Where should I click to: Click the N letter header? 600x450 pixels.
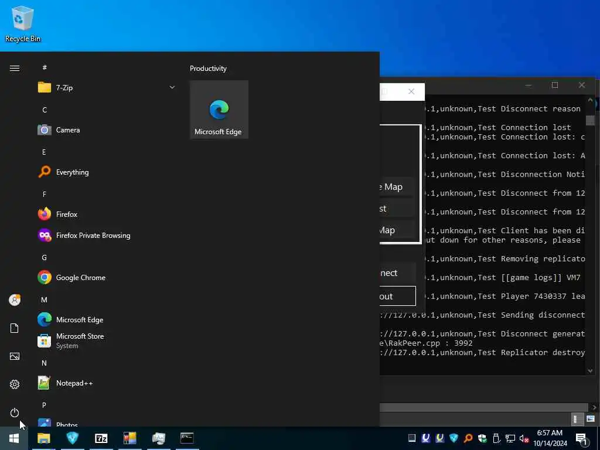(44, 363)
